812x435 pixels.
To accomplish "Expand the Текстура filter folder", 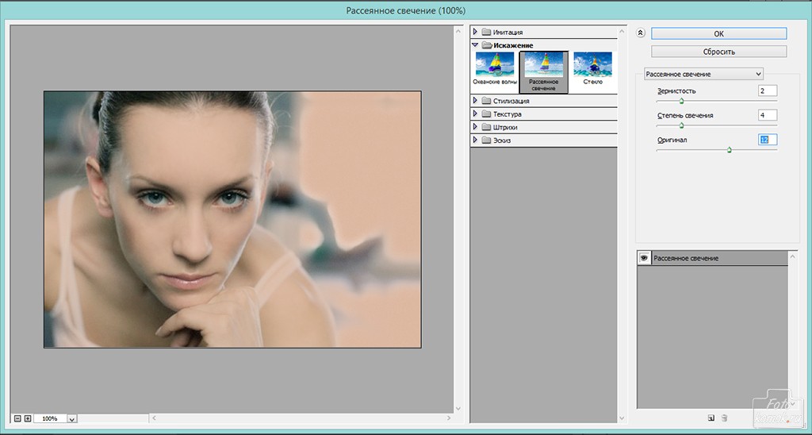I will coord(475,114).
